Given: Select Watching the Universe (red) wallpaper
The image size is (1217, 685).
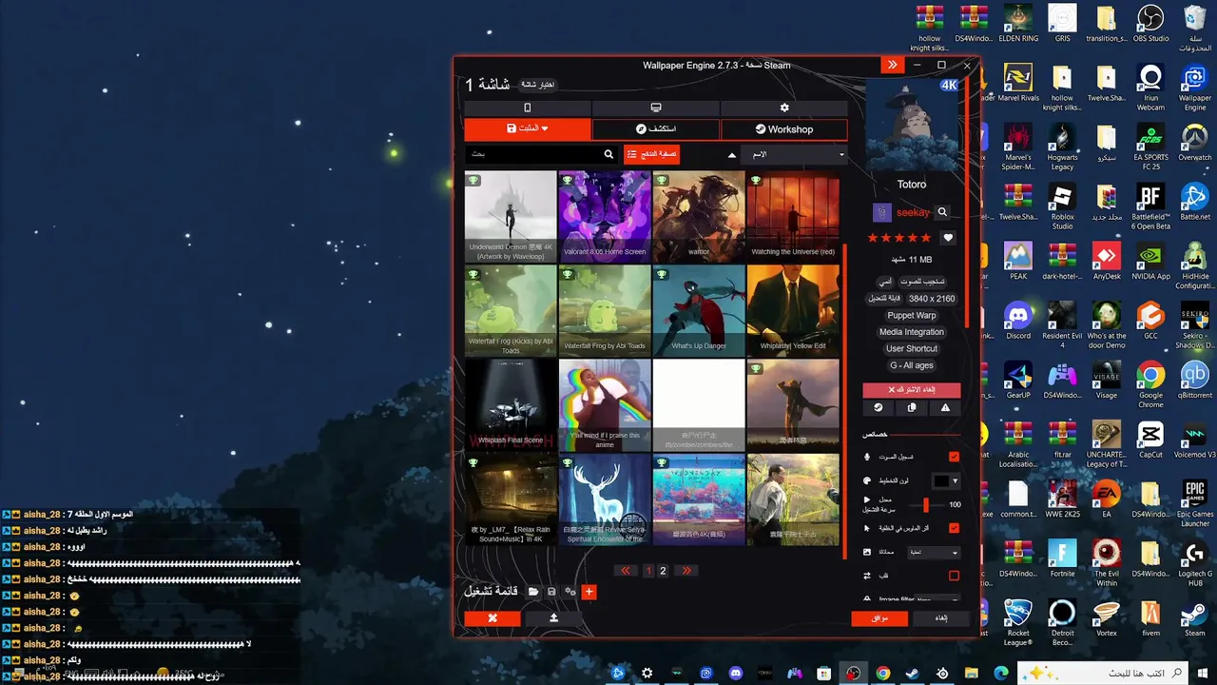Looking at the screenshot, I should click(793, 217).
